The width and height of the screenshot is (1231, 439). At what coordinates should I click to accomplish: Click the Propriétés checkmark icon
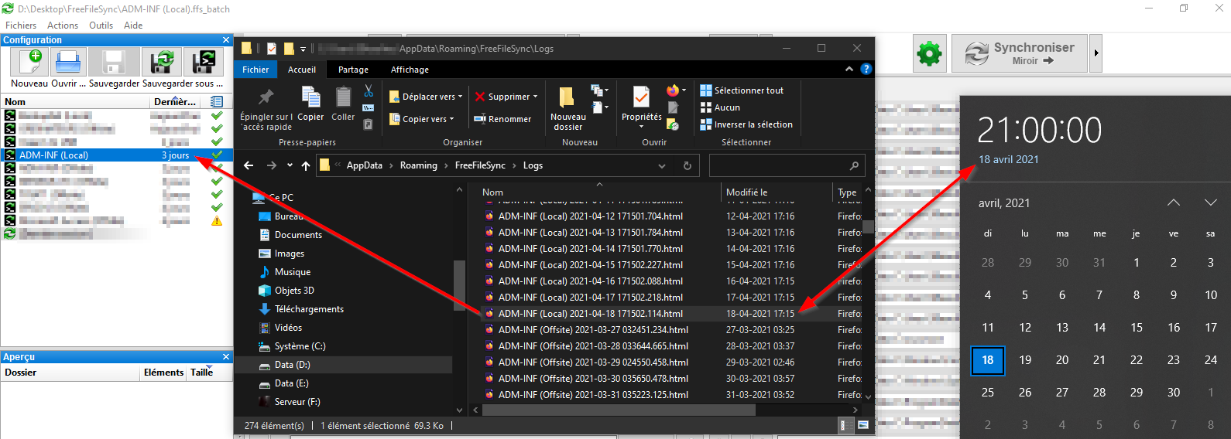[x=641, y=97]
